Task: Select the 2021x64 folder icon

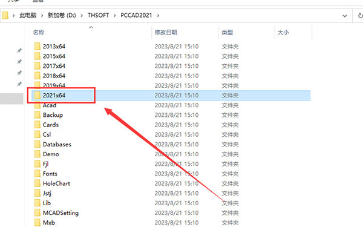Action: coord(38,95)
